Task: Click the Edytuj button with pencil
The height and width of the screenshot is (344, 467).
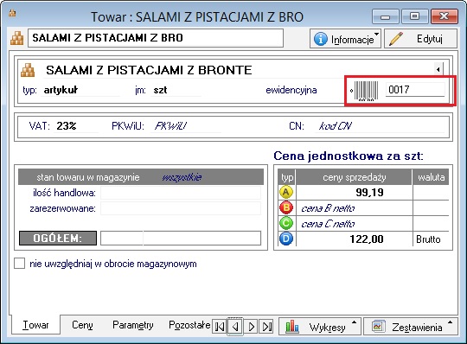Action: (x=420, y=39)
